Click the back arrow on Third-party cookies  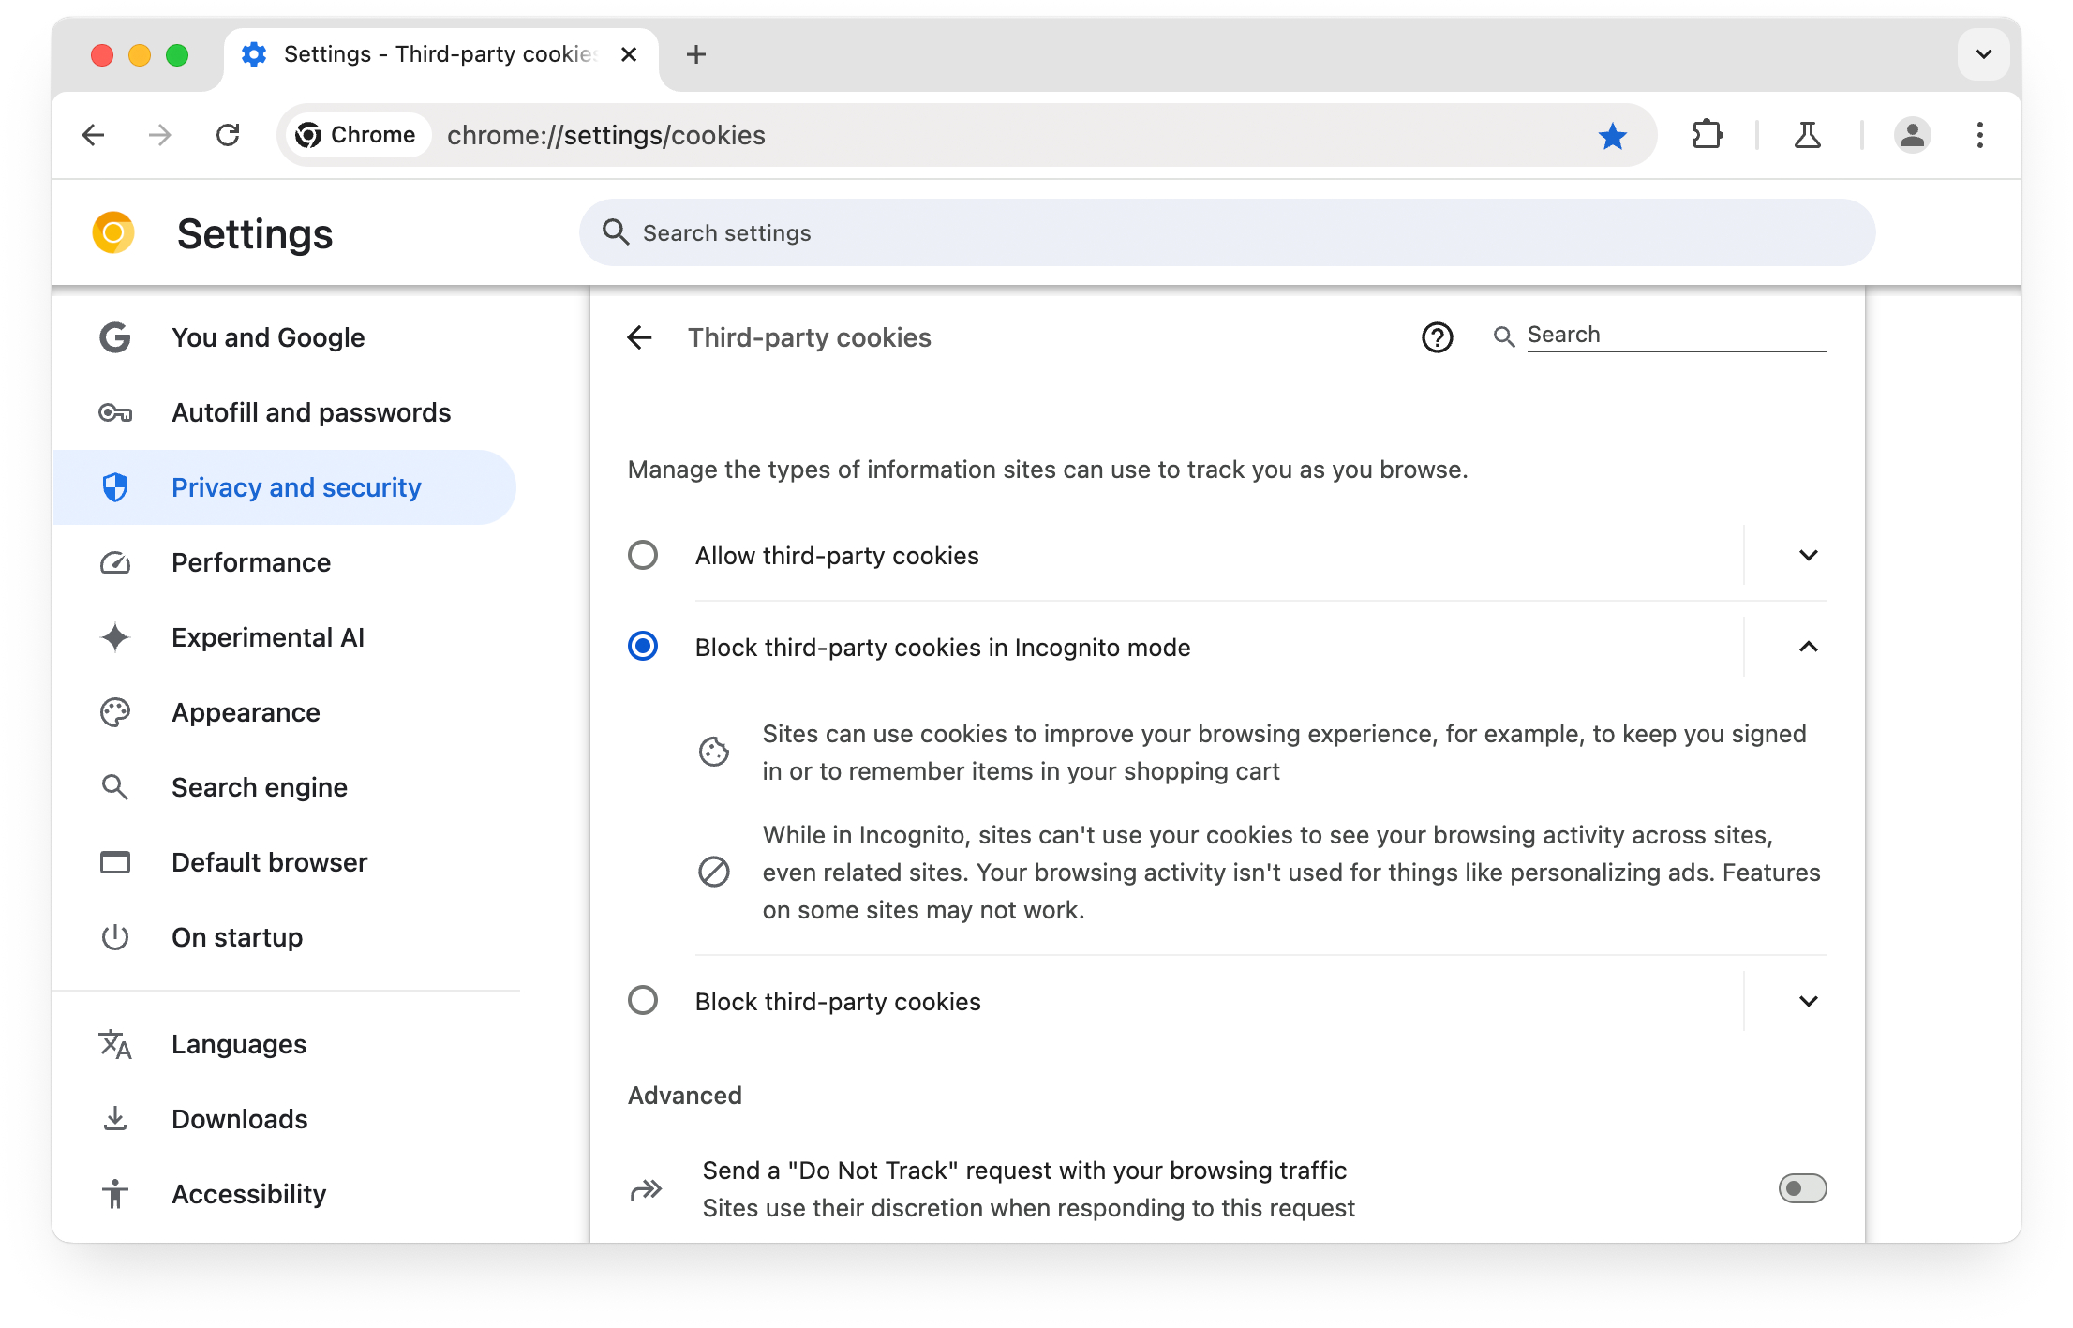(x=639, y=336)
